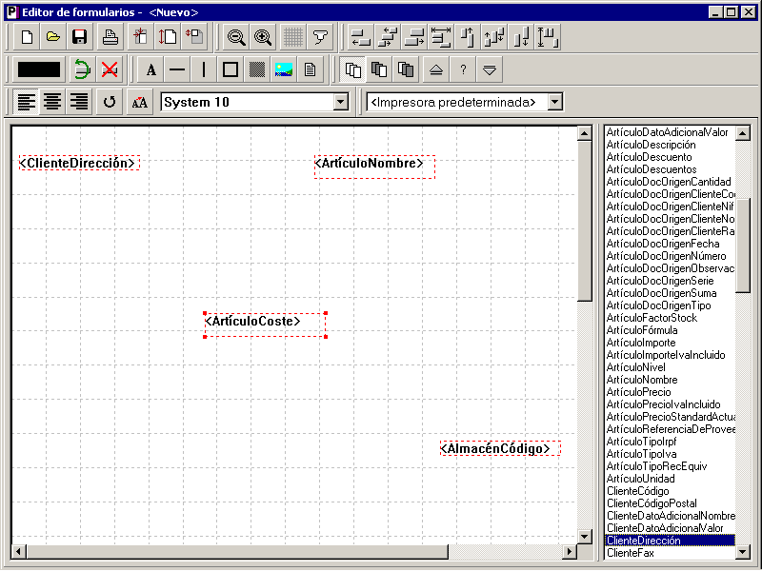Select the text label tool A
The height and width of the screenshot is (571, 762).
(151, 69)
